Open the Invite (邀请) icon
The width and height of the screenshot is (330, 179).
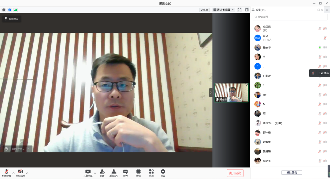coord(102,172)
